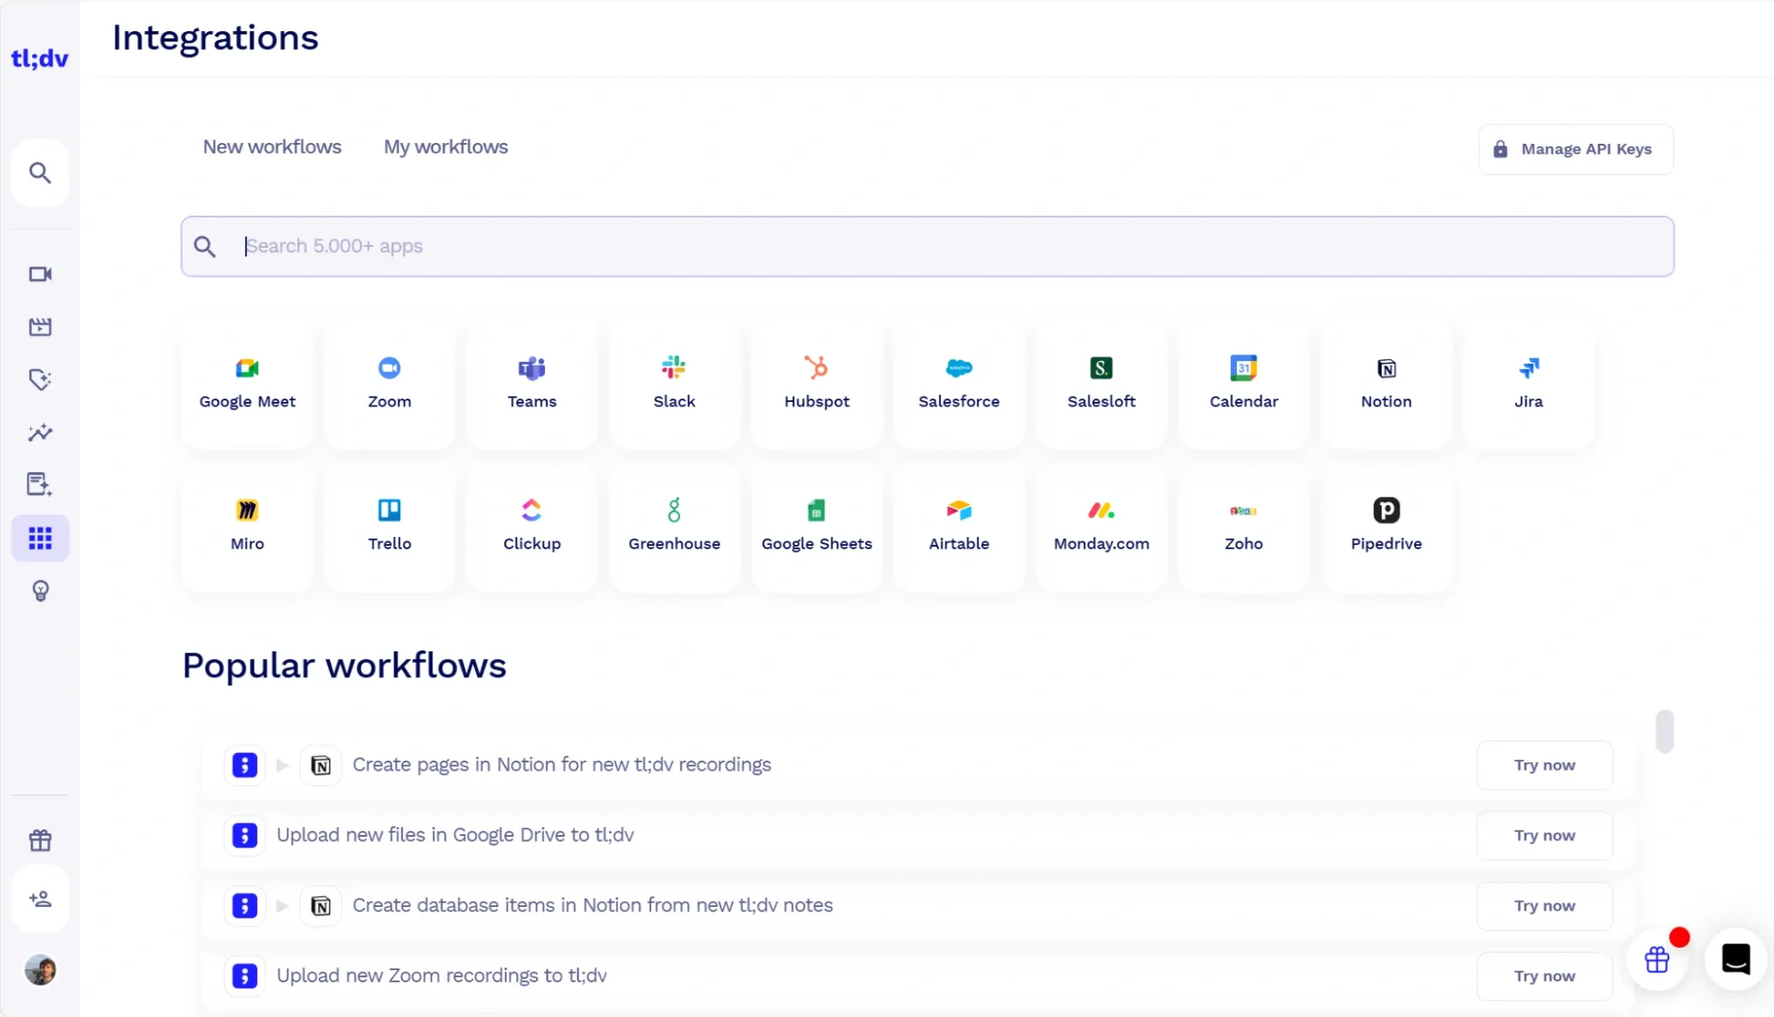Click the analytics chart sidebar icon
This screenshot has width=1774, height=1017.
tap(40, 433)
